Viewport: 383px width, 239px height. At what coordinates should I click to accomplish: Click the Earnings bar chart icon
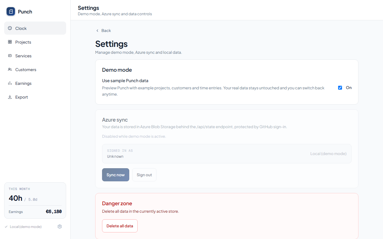pos(10,83)
